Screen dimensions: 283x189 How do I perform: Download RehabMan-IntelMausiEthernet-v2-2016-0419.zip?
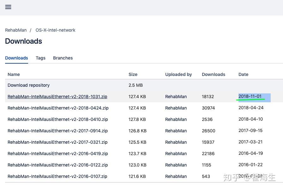click(57, 154)
